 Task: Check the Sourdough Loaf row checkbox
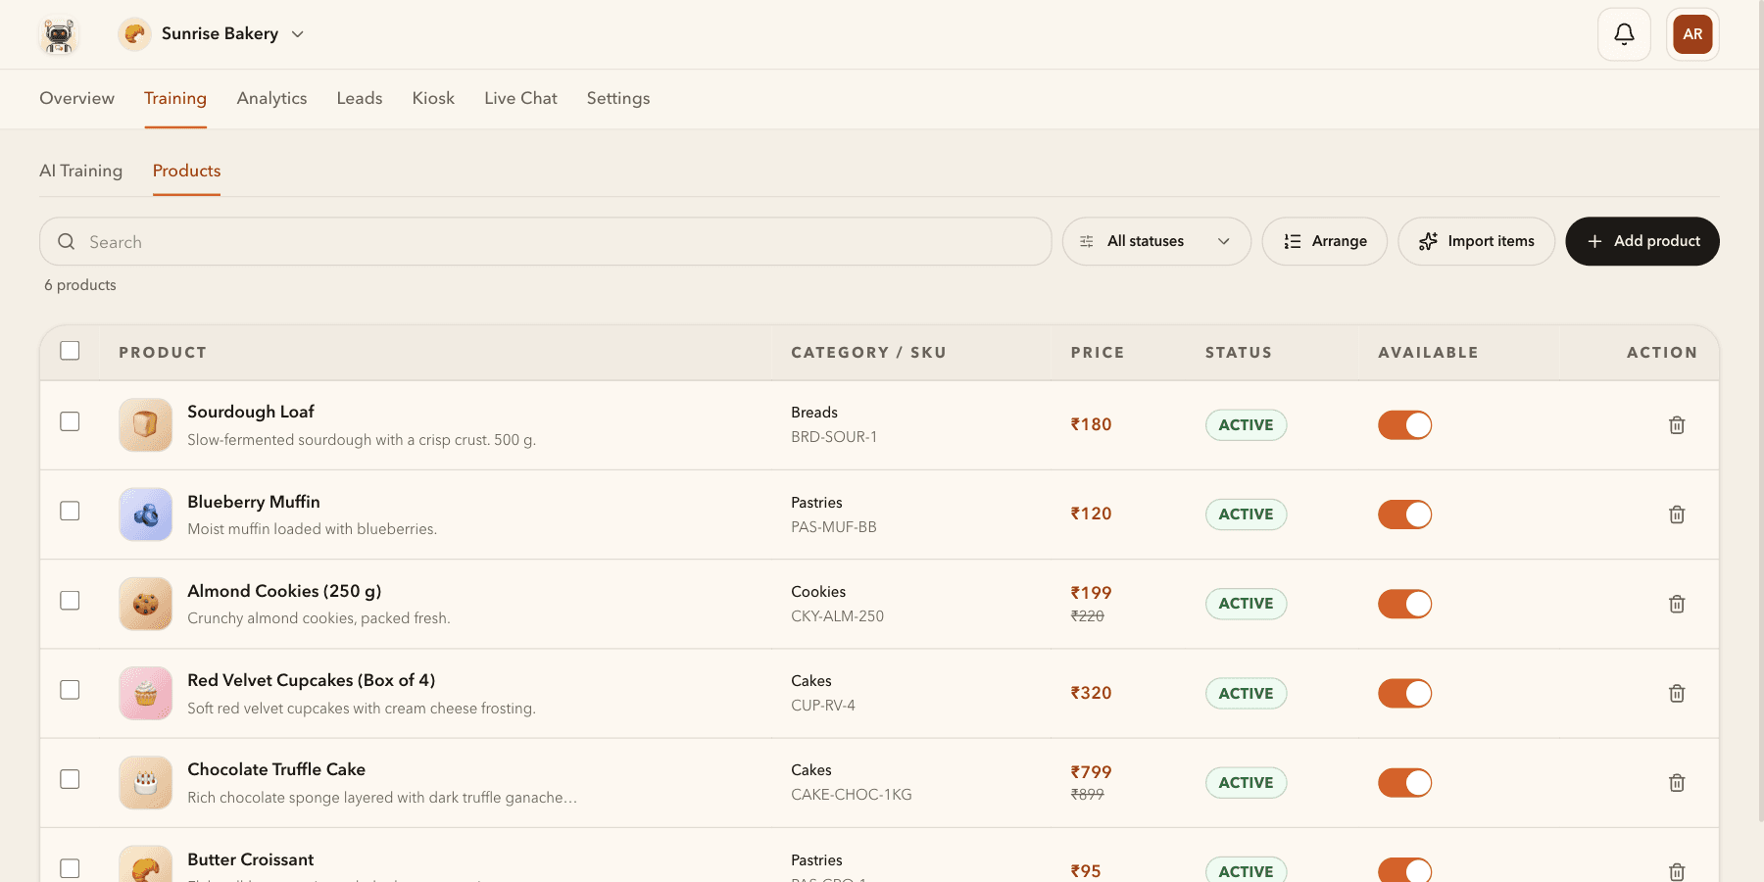tap(70, 421)
